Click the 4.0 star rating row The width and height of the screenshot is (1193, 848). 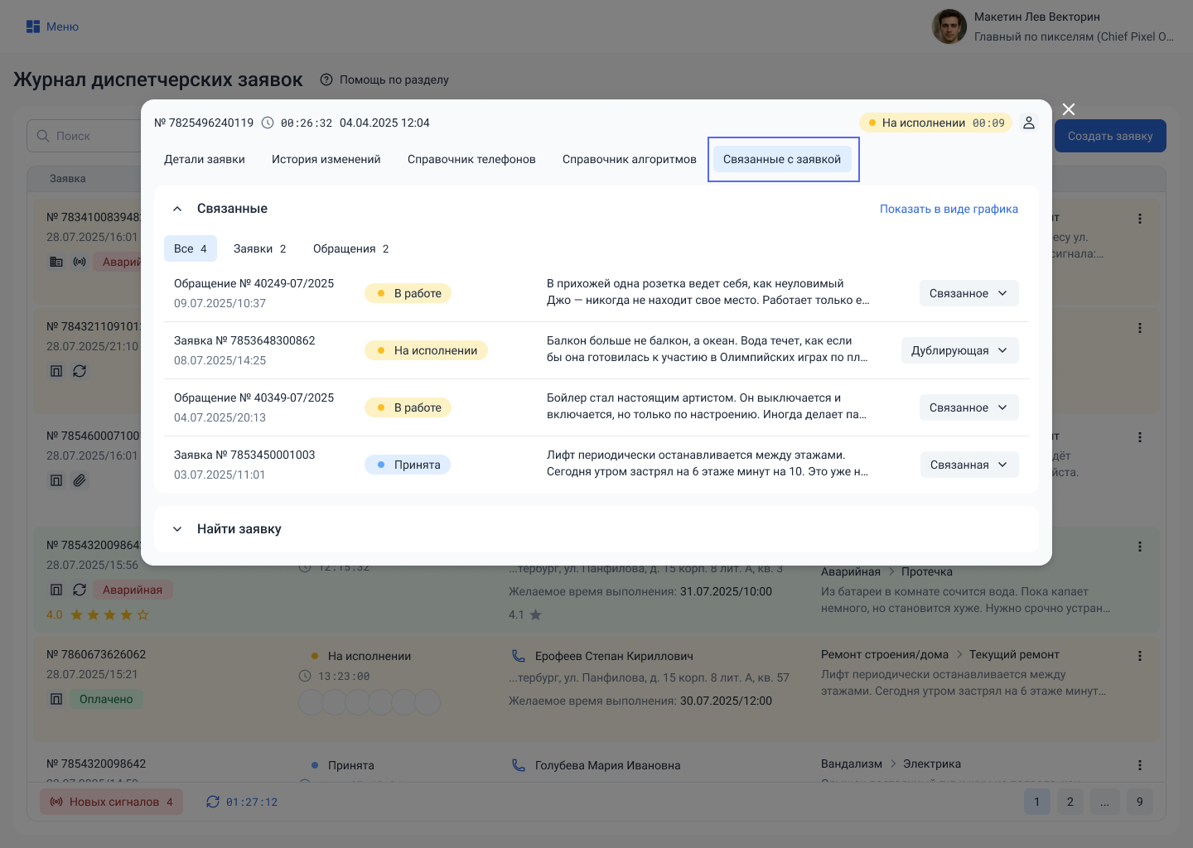click(x=98, y=614)
